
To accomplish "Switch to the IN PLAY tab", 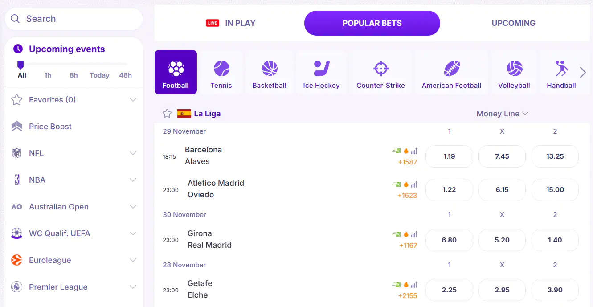I will click(231, 23).
